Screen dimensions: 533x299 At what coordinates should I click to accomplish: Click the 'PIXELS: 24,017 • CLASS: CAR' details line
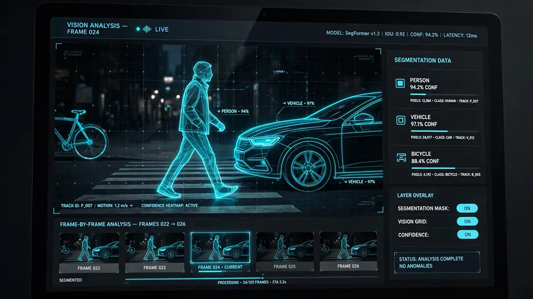[443, 137]
